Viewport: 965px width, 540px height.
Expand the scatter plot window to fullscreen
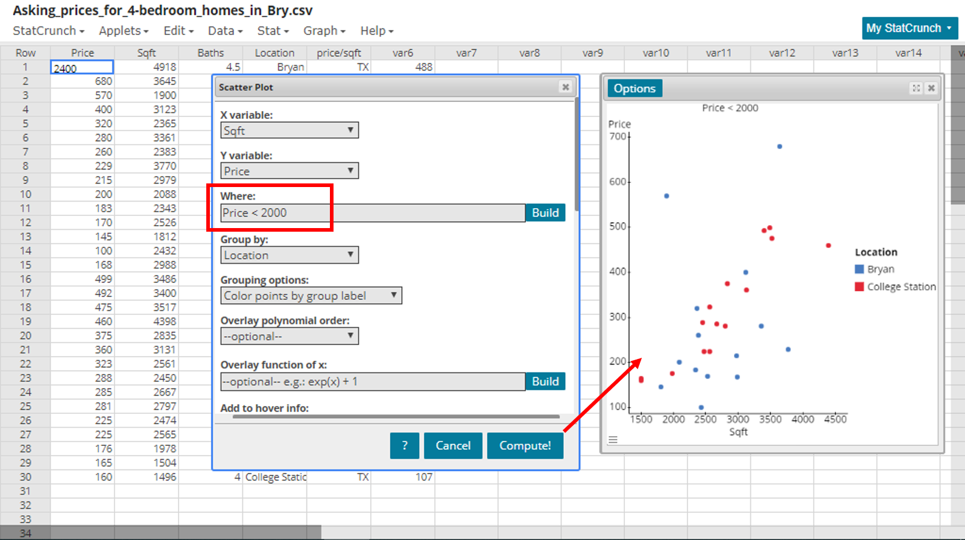[916, 88]
